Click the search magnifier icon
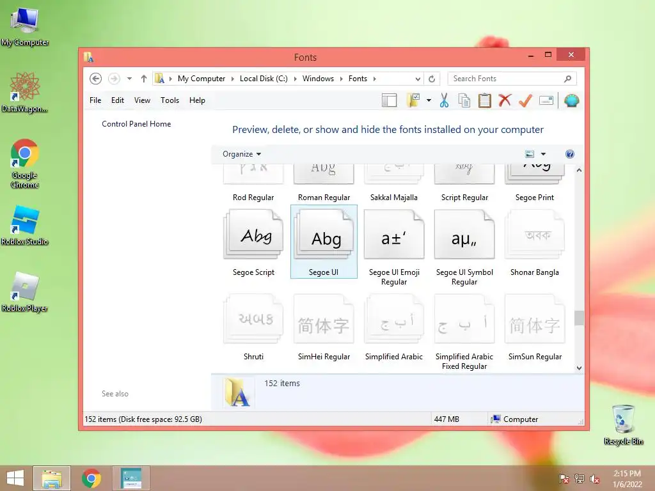The height and width of the screenshot is (491, 655). click(567, 79)
